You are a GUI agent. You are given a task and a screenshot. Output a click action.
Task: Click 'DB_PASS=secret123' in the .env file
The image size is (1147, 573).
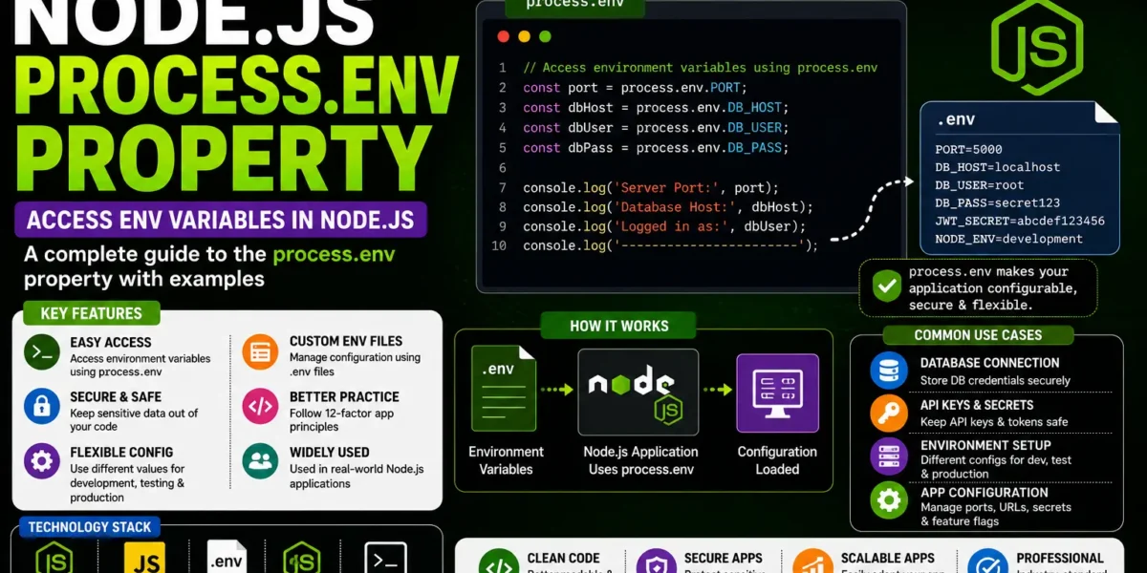coord(998,202)
